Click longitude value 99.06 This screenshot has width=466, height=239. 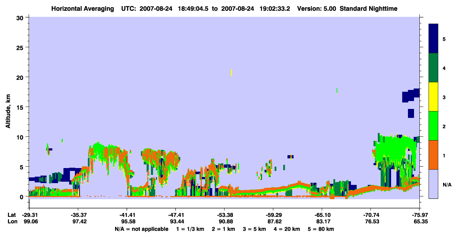click(31, 222)
